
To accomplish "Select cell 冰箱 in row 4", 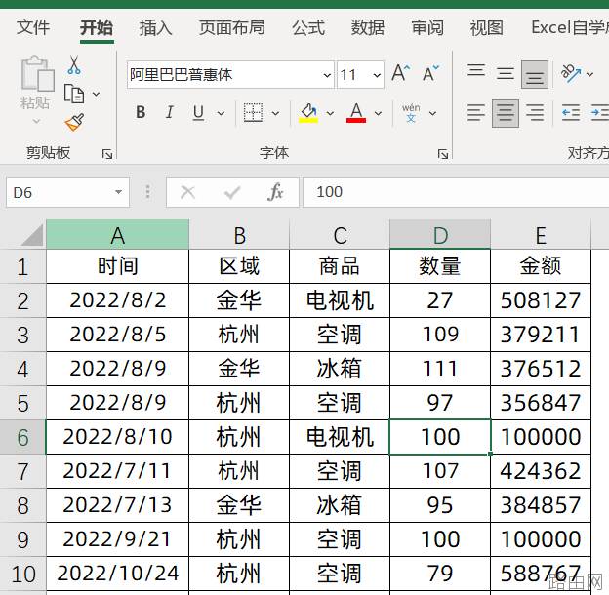I will pyautogui.click(x=340, y=369).
